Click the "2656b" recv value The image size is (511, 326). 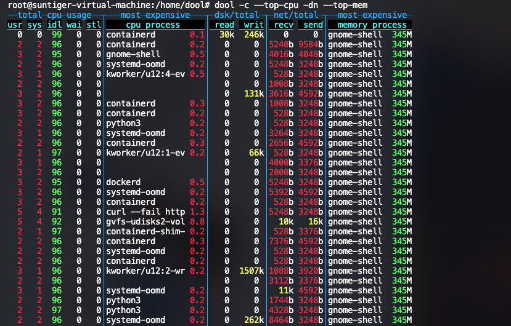(281, 143)
